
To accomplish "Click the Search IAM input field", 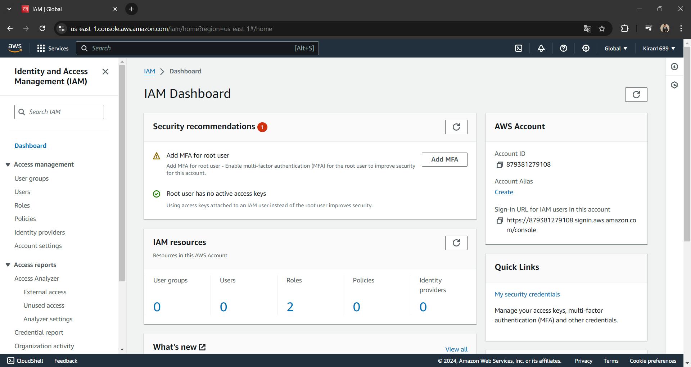I will coord(59,112).
